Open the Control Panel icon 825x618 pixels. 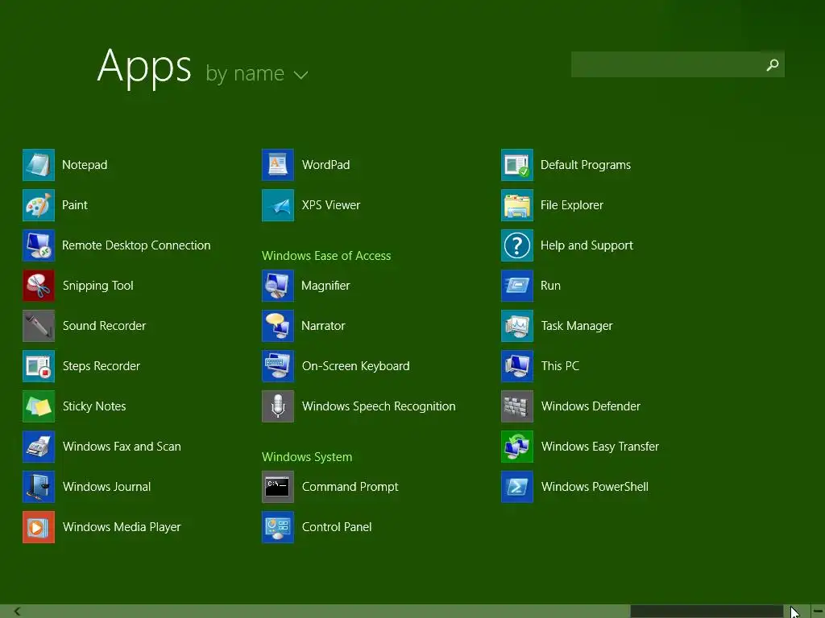(278, 527)
